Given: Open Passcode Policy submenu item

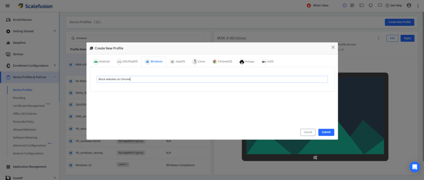Looking at the screenshot, I should pos(24,121).
